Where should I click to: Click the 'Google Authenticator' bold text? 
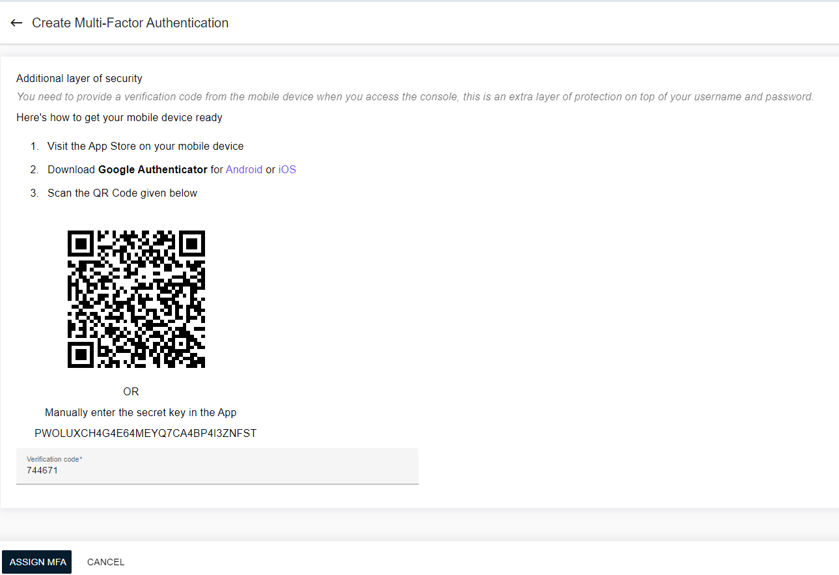click(153, 169)
